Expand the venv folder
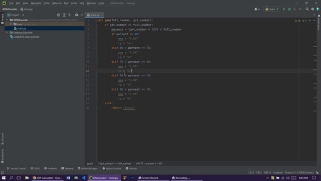The height and width of the screenshot is (181, 321). (11, 24)
